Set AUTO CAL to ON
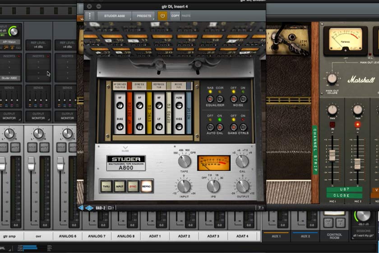This screenshot has height=253, width=379. click(x=219, y=127)
